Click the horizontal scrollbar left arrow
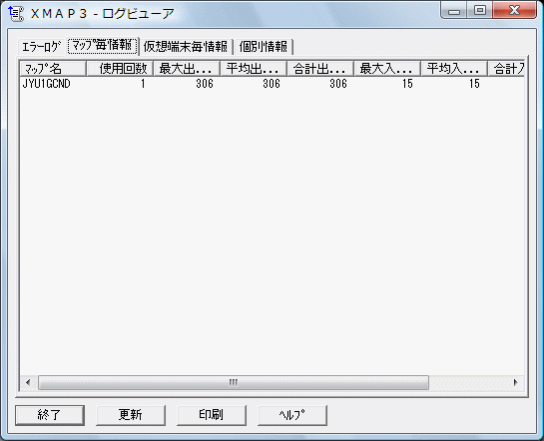This screenshot has width=544, height=441. pos(28,383)
